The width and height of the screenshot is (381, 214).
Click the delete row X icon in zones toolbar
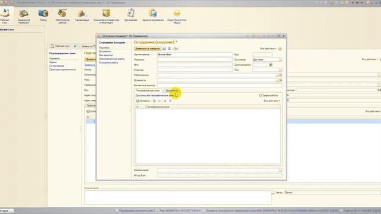160,101
